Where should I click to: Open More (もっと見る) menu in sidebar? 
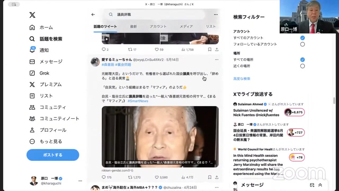coord(46,141)
